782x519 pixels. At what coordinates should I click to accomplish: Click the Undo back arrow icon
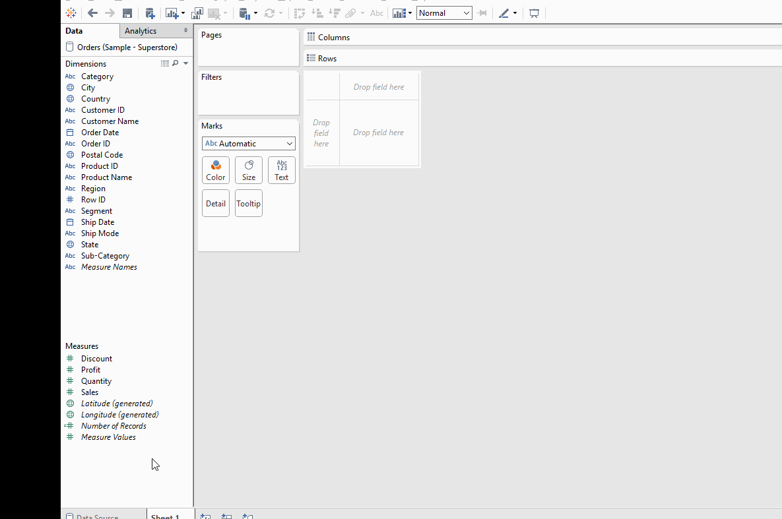pos(92,13)
